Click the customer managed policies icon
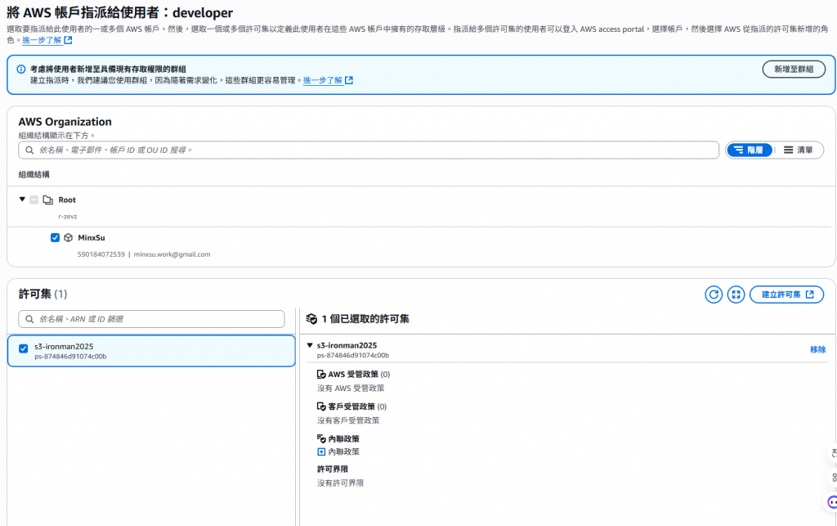This screenshot has height=526, width=837. pyautogui.click(x=321, y=407)
